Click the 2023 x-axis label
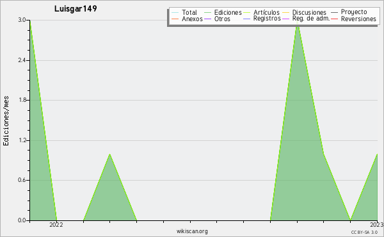The image size is (384, 237). pos(377,225)
